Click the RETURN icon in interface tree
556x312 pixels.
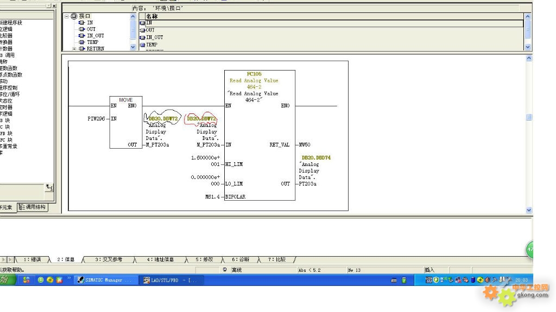pos(81,49)
